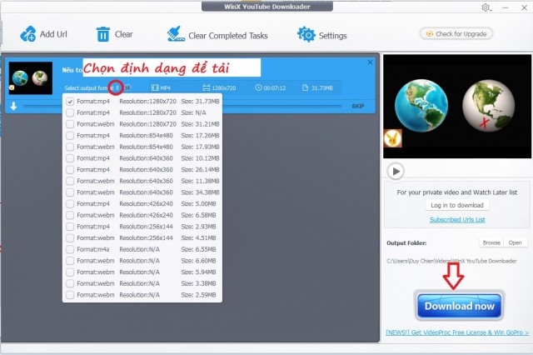The height and width of the screenshot is (355, 533).
Task: Click Browse for output folder
Action: pyautogui.click(x=491, y=242)
